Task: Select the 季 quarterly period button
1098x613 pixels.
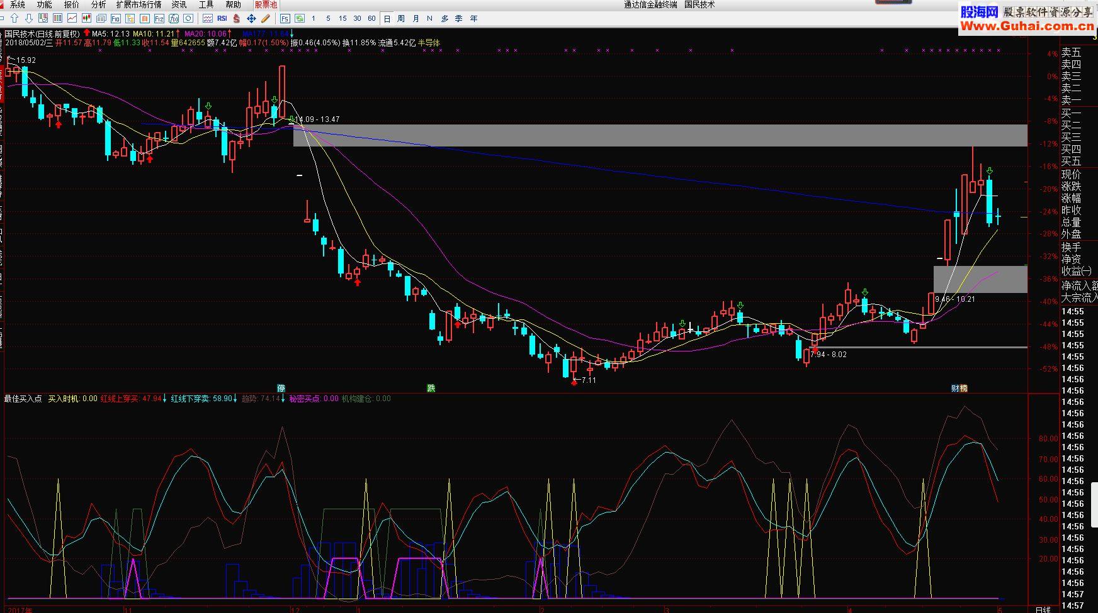Action: click(458, 18)
